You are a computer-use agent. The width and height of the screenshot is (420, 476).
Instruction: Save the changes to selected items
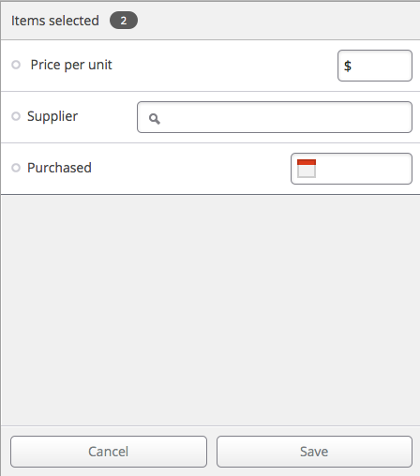(x=314, y=452)
